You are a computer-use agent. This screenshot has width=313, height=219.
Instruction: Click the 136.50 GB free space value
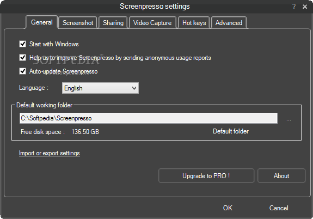(85, 132)
